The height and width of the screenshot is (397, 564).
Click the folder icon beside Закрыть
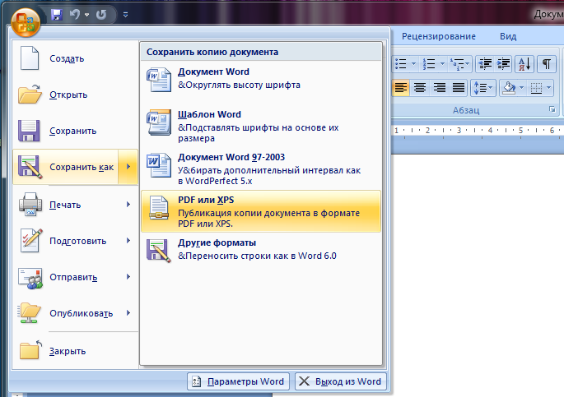[x=30, y=349]
